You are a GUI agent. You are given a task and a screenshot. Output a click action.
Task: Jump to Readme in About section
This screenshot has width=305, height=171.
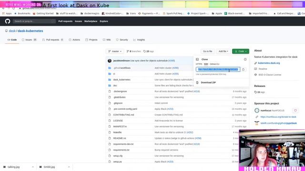click(263, 69)
